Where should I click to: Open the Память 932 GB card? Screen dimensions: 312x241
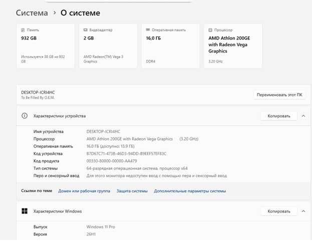coord(46,46)
